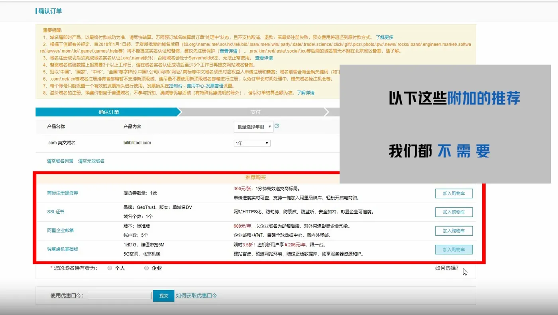The height and width of the screenshot is (315, 558).
Task: Click 查看详情 link in notice 3
Action: (x=264, y=58)
